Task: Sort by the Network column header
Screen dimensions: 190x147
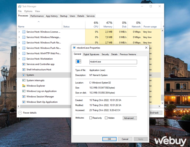Action: [x=135, y=25]
